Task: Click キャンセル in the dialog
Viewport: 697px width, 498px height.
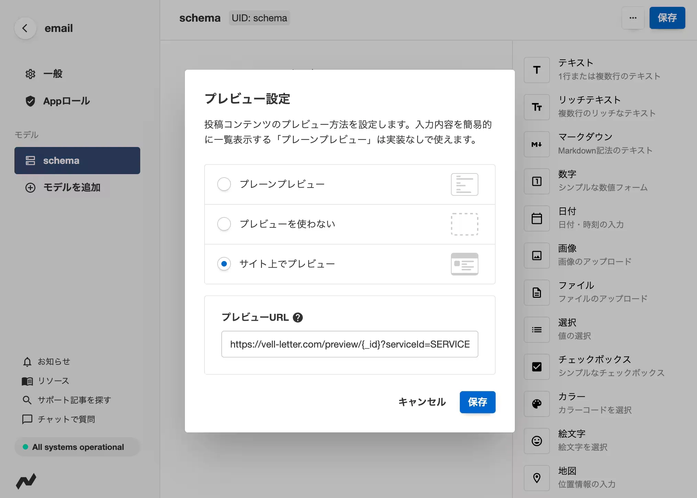Action: (x=422, y=402)
